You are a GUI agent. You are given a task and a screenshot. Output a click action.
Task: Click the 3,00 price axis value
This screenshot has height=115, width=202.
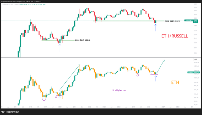click(195, 4)
